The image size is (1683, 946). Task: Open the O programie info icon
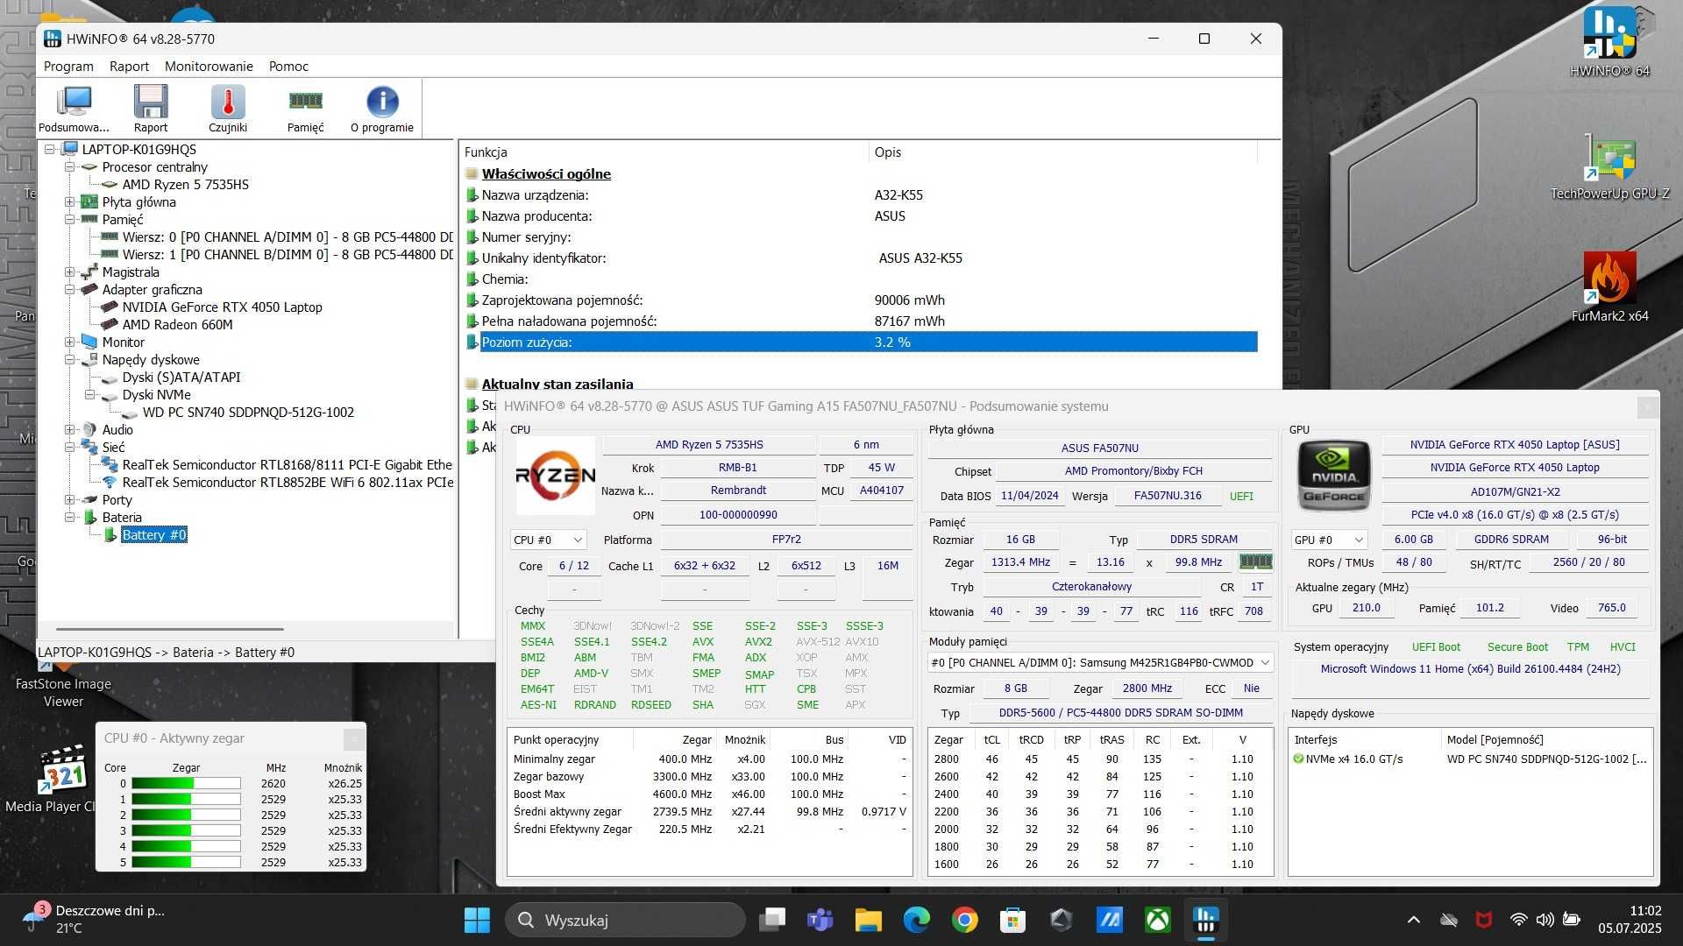tap(382, 109)
